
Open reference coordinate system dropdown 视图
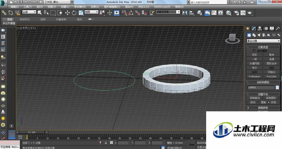91,12
